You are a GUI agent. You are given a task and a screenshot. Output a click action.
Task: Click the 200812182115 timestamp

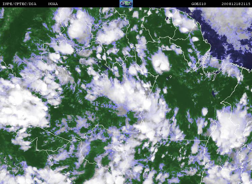pos(236,4)
